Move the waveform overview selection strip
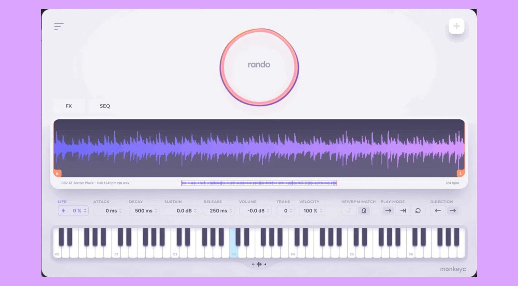518x286 pixels. click(x=259, y=183)
